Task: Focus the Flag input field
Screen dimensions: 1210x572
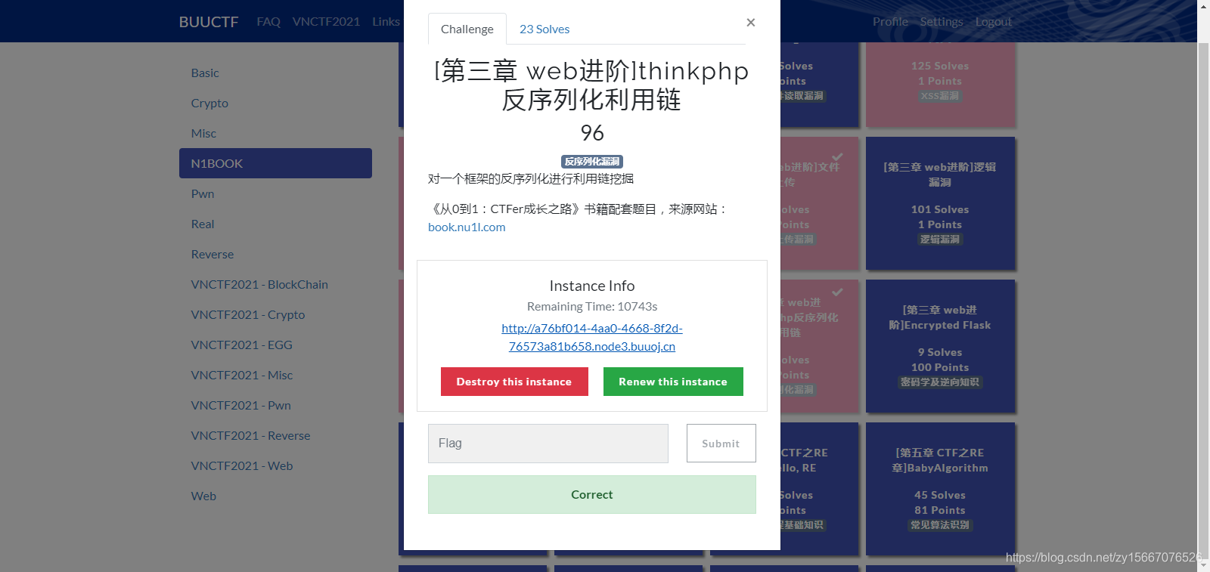Action: tap(548, 444)
